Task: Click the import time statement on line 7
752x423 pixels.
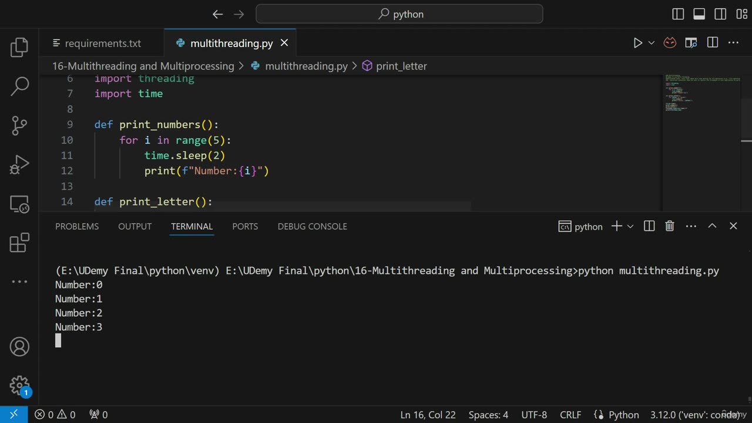Action: pos(129,93)
